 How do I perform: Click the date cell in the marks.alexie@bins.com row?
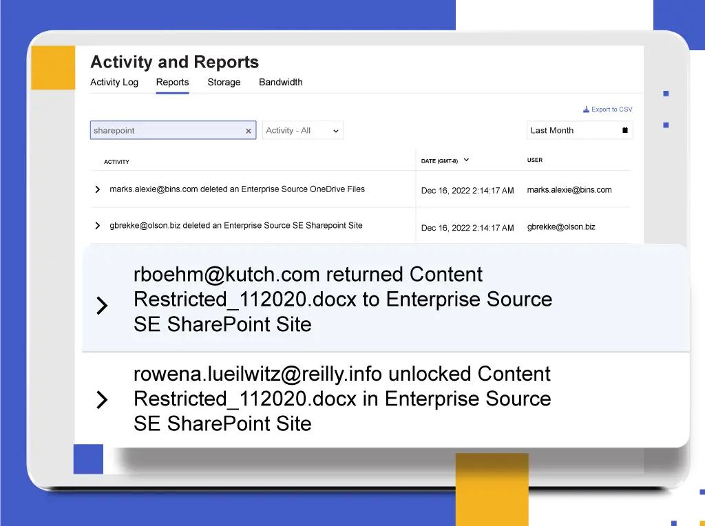click(467, 191)
